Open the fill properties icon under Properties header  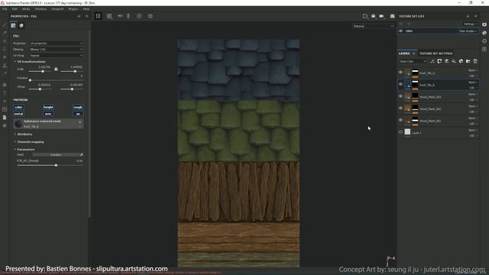13,25
